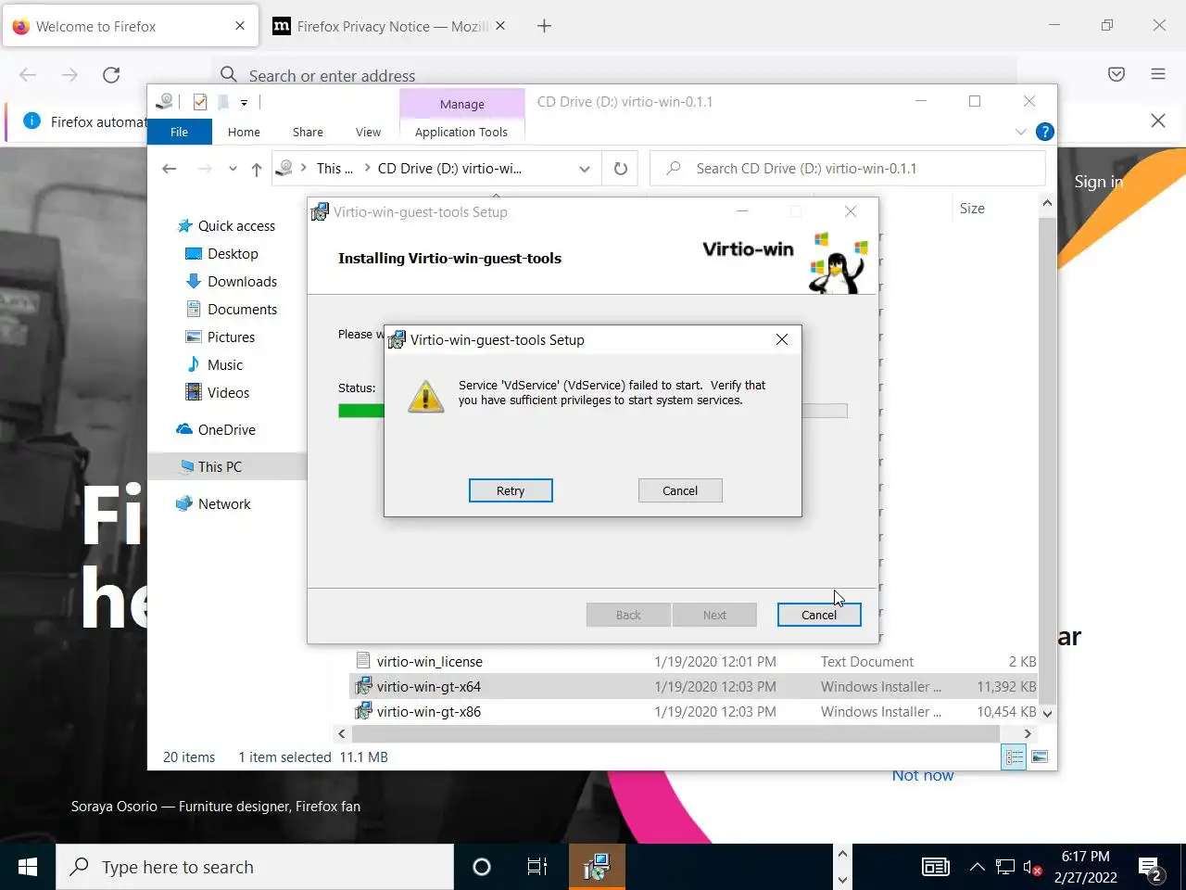Click Retry in the error dialog
The width and height of the screenshot is (1186, 890).
click(x=511, y=490)
